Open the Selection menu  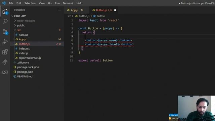pos(30,3)
